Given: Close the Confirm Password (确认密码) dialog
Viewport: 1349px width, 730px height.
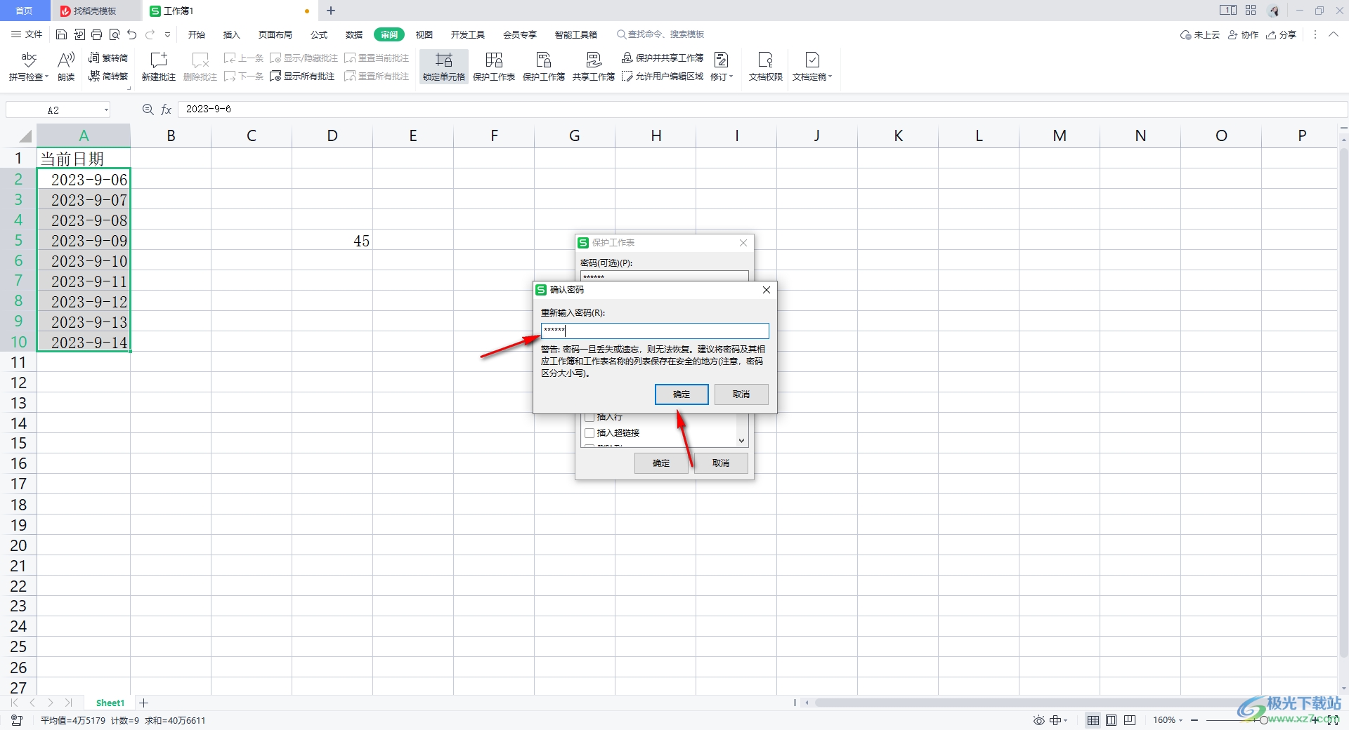Looking at the screenshot, I should coord(767,290).
